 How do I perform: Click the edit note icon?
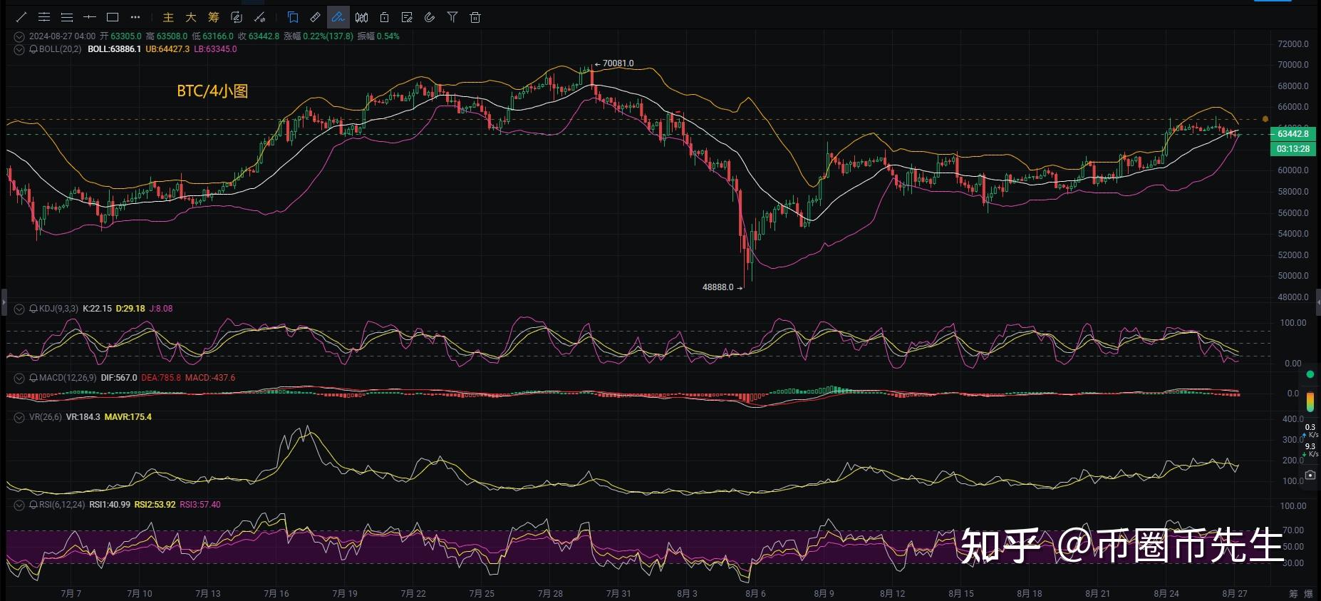[407, 17]
